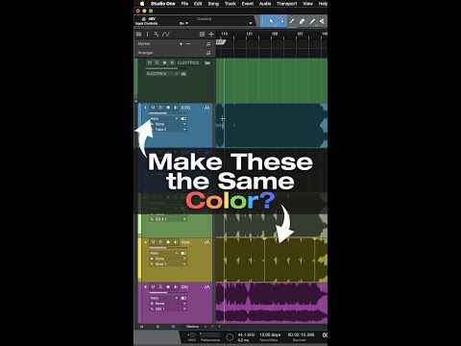The height and width of the screenshot is (346, 461).
Task: Add tracks with the plus icon
Action: [211, 34]
